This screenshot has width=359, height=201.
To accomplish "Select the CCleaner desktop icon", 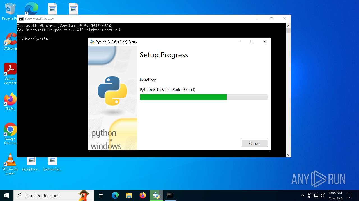I will tap(10, 42).
